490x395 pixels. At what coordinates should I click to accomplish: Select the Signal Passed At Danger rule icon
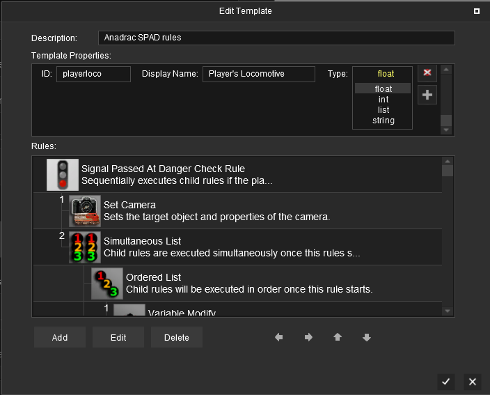click(63, 175)
